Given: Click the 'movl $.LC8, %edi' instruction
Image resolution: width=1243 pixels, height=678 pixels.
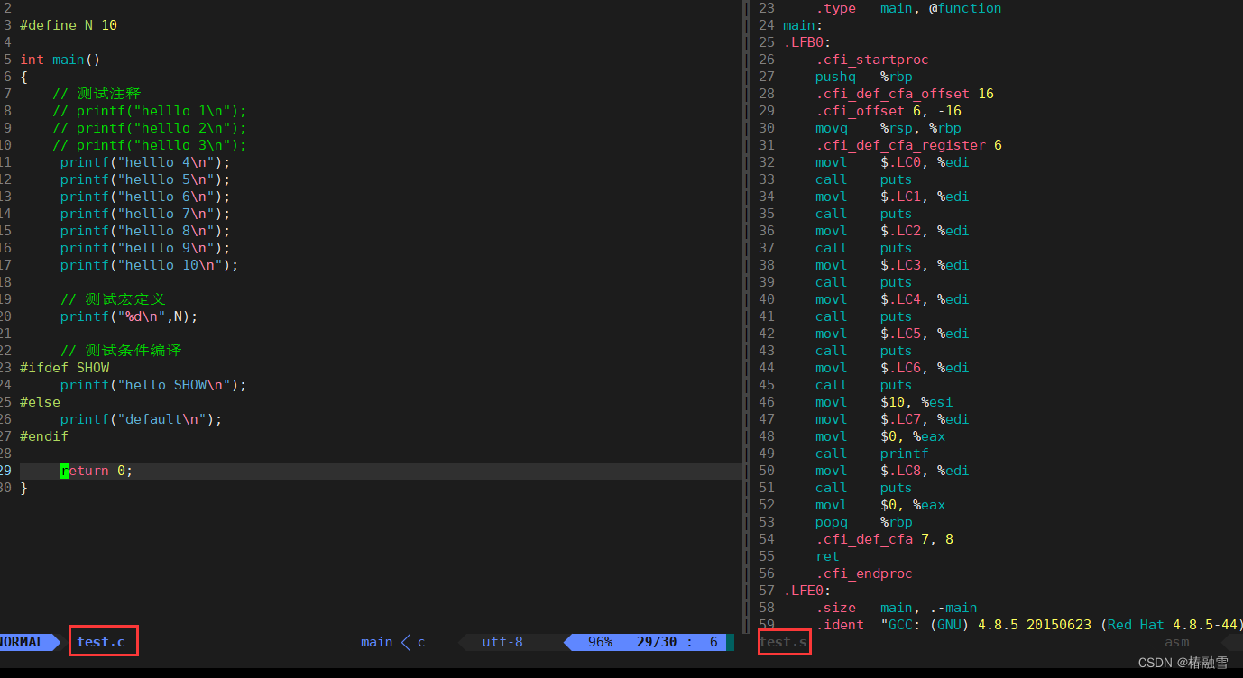Looking at the screenshot, I should [892, 471].
